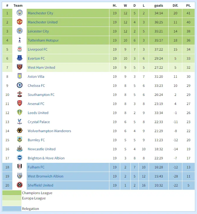Screen dimensions: 197x214
Task: Click the Everton FC crest icon
Action: [x=20, y=58]
